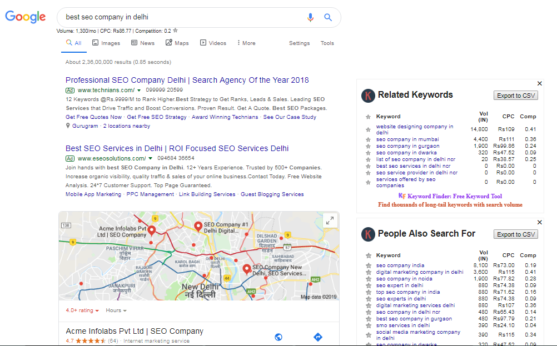
Task: Open website for Acme Infolabs listing
Action: (x=278, y=337)
